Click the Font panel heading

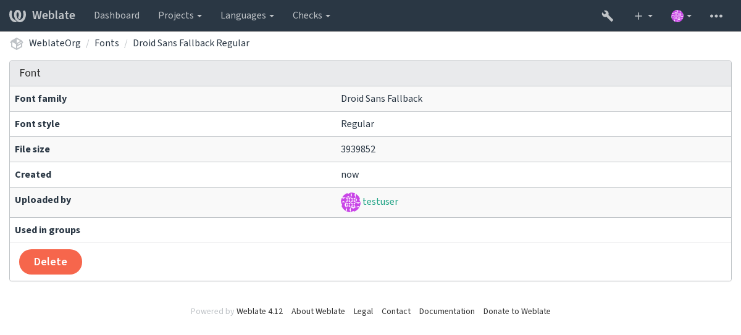371,73
